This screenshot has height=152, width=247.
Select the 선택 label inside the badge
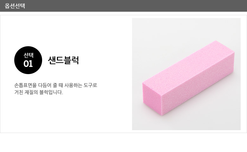click(x=28, y=55)
